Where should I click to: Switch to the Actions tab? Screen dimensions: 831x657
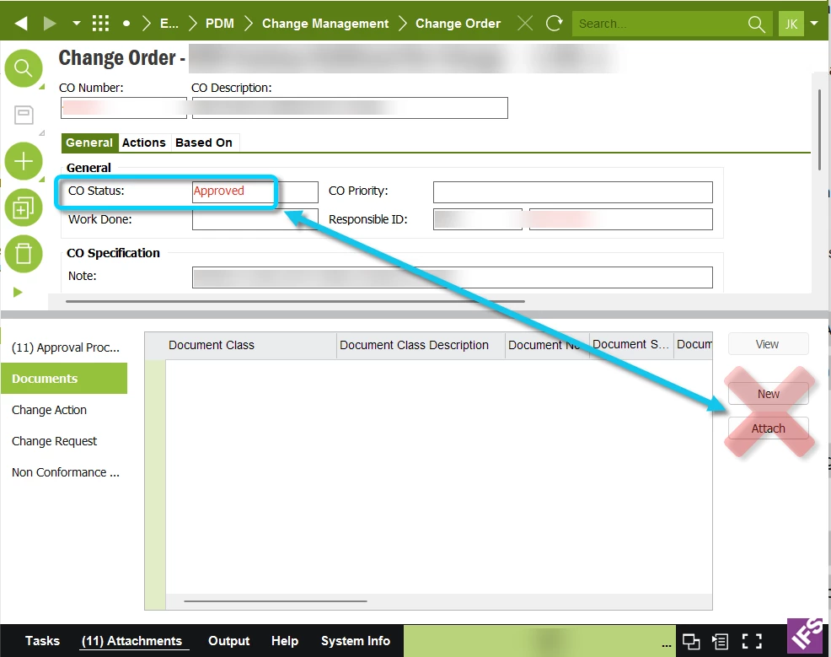143,143
